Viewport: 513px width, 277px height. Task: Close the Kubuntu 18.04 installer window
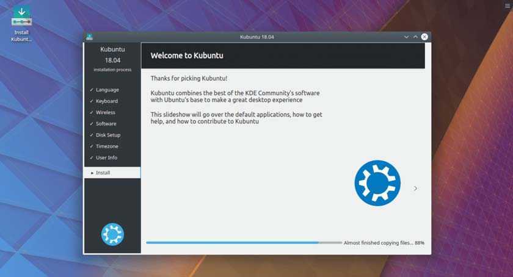click(424, 37)
